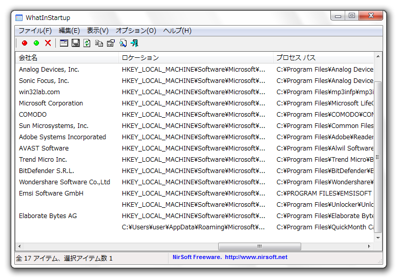Screen dimensions: 399x280
Task: Select the Analog Devices, Inc. row
Action: click(x=195, y=70)
